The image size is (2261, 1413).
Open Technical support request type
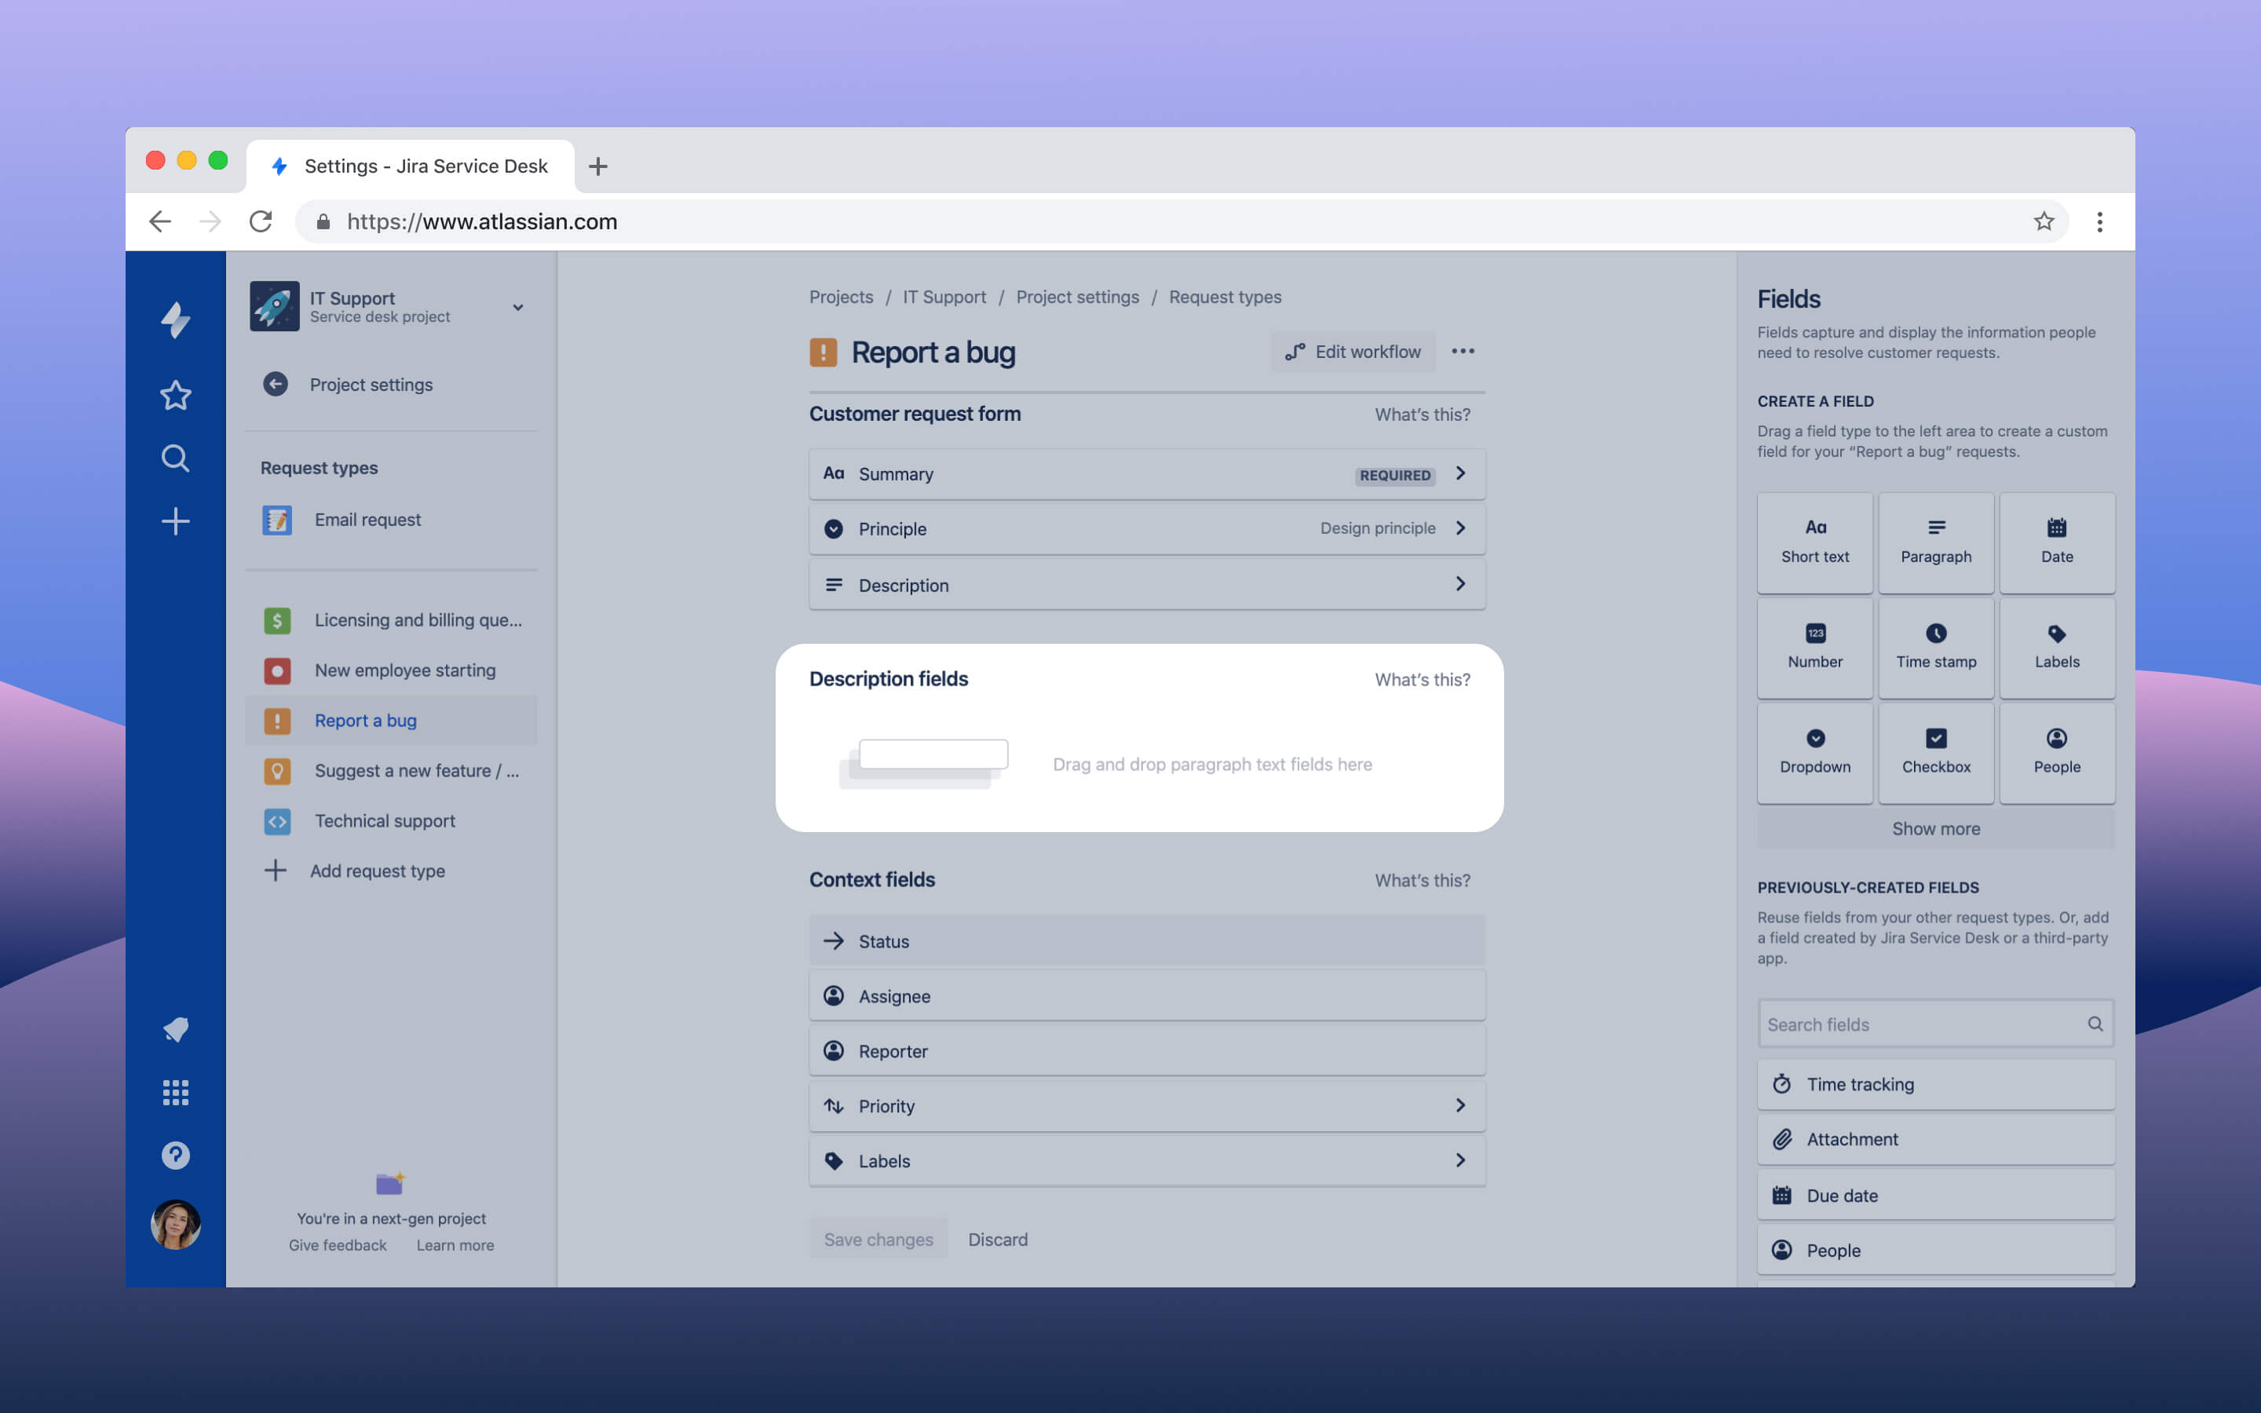390,820
